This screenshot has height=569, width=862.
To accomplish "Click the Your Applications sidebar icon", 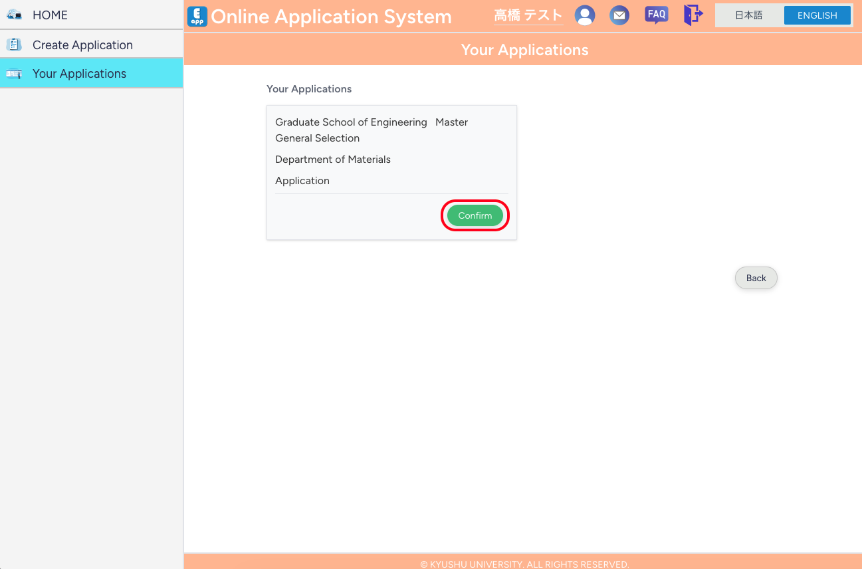I will (x=14, y=73).
